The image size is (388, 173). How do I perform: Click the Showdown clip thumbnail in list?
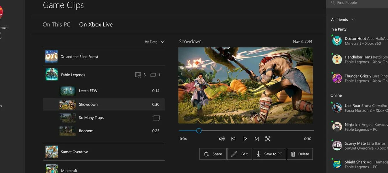pyautogui.click(x=68, y=105)
